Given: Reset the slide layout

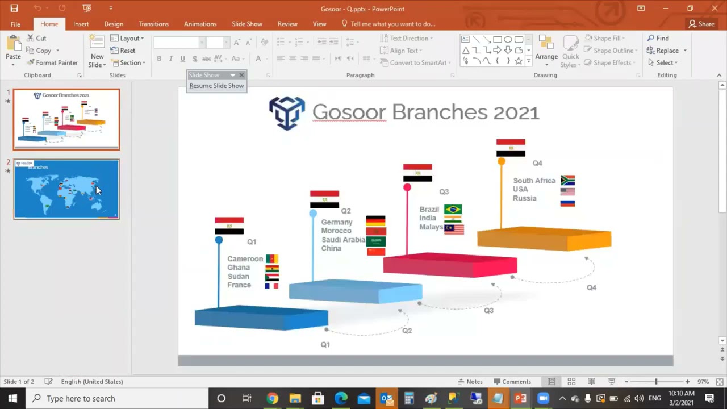Looking at the screenshot, I should pos(123,51).
